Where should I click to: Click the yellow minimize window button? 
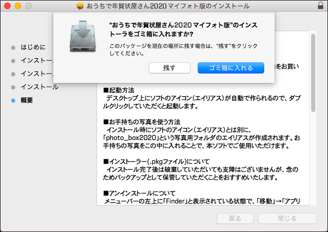pyautogui.click(x=18, y=6)
